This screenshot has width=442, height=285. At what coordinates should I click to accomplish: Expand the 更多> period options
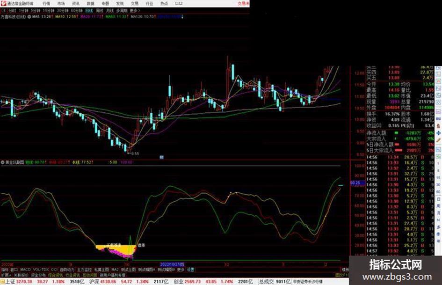(135, 11)
